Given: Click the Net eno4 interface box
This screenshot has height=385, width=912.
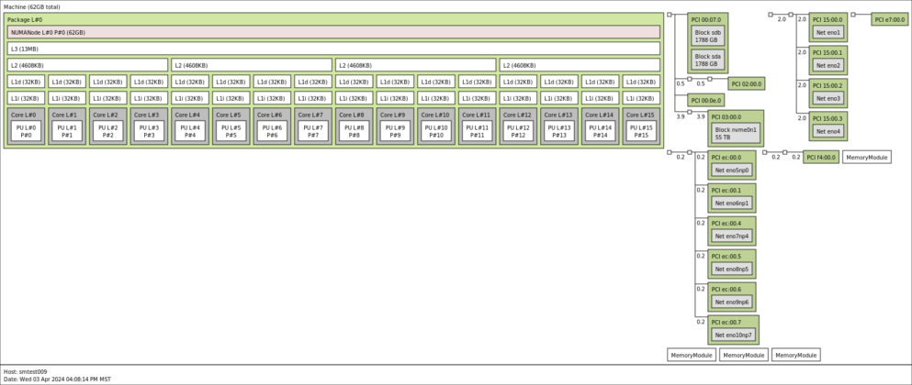Looking at the screenshot, I should pos(828,131).
